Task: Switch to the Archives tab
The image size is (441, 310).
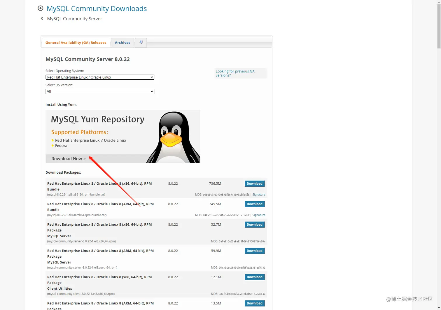Action: point(123,42)
